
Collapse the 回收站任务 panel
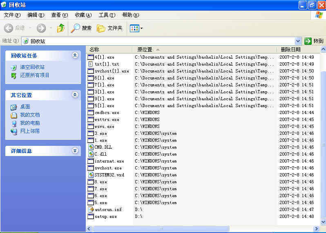point(75,55)
